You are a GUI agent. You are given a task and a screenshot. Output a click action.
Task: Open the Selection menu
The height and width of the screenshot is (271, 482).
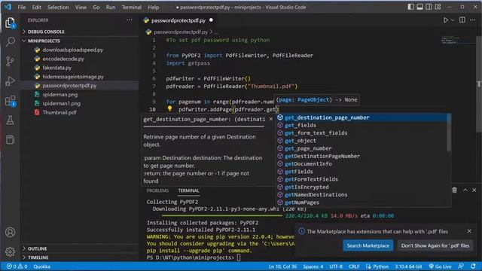(x=58, y=7)
